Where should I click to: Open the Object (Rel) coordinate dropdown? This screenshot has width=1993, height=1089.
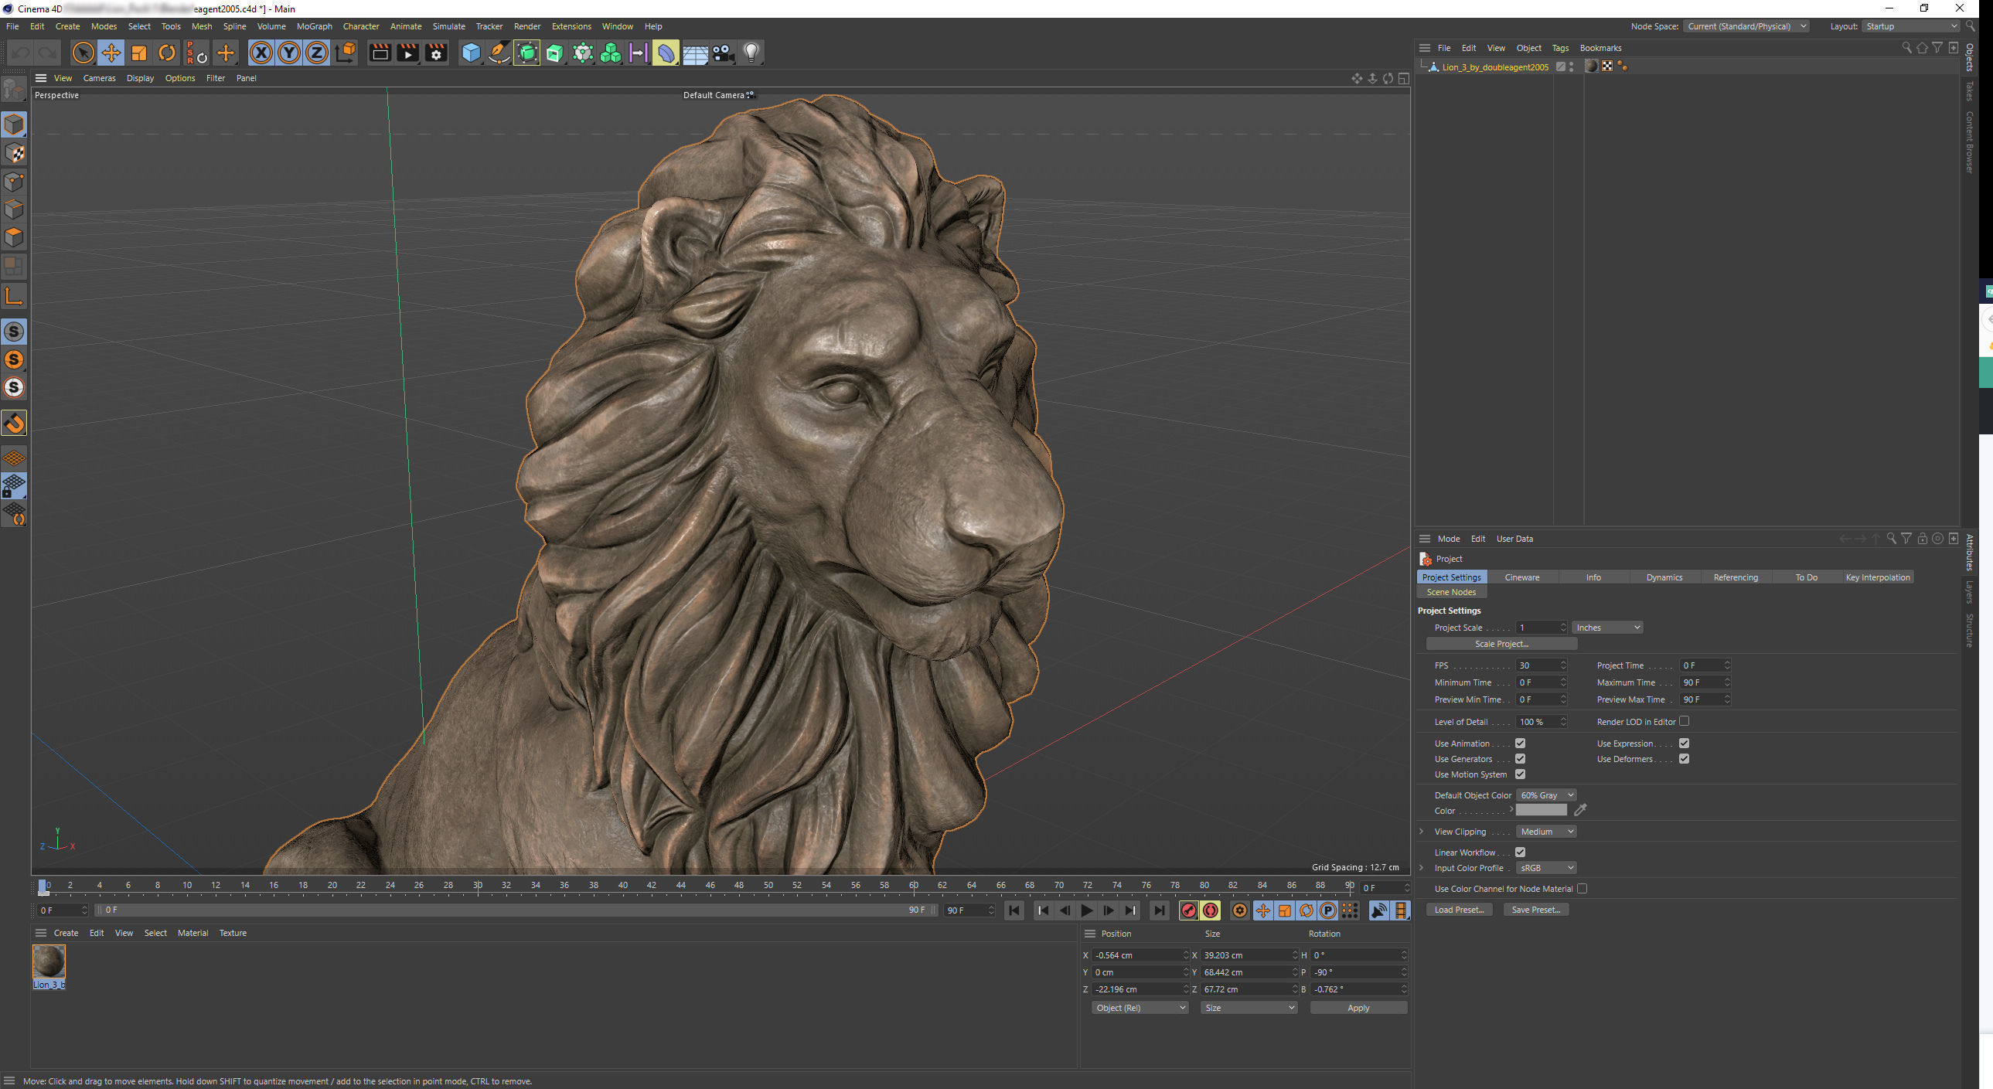click(x=1140, y=1008)
